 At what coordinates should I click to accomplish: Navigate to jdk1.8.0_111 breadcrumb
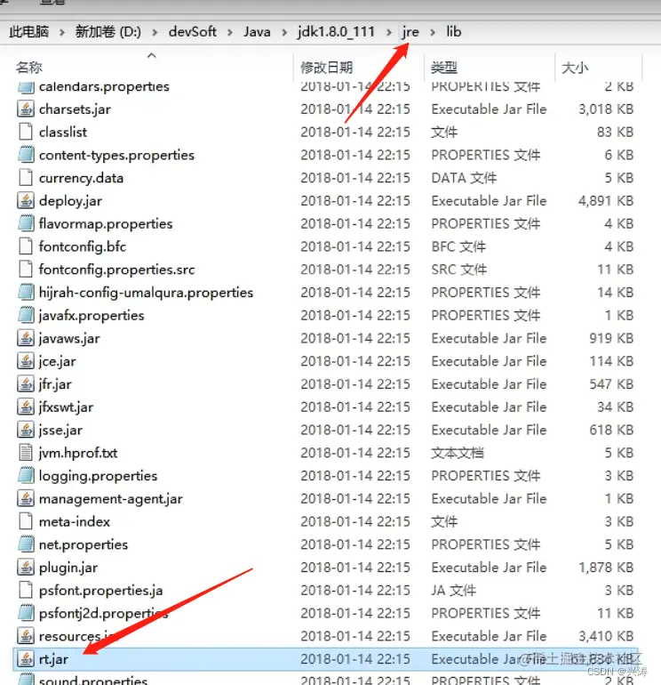point(336,32)
